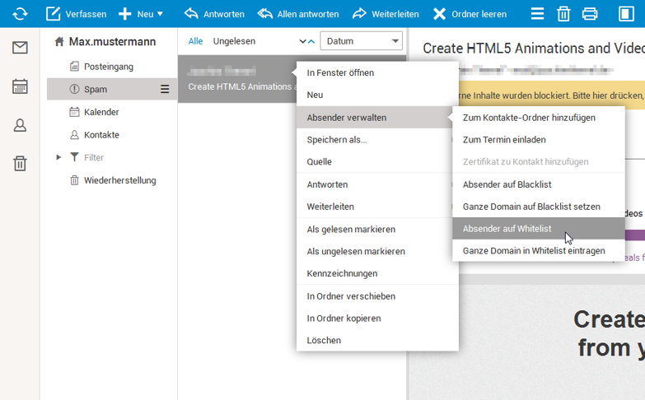
Task: Open the Posteingang folder
Action: point(108,67)
